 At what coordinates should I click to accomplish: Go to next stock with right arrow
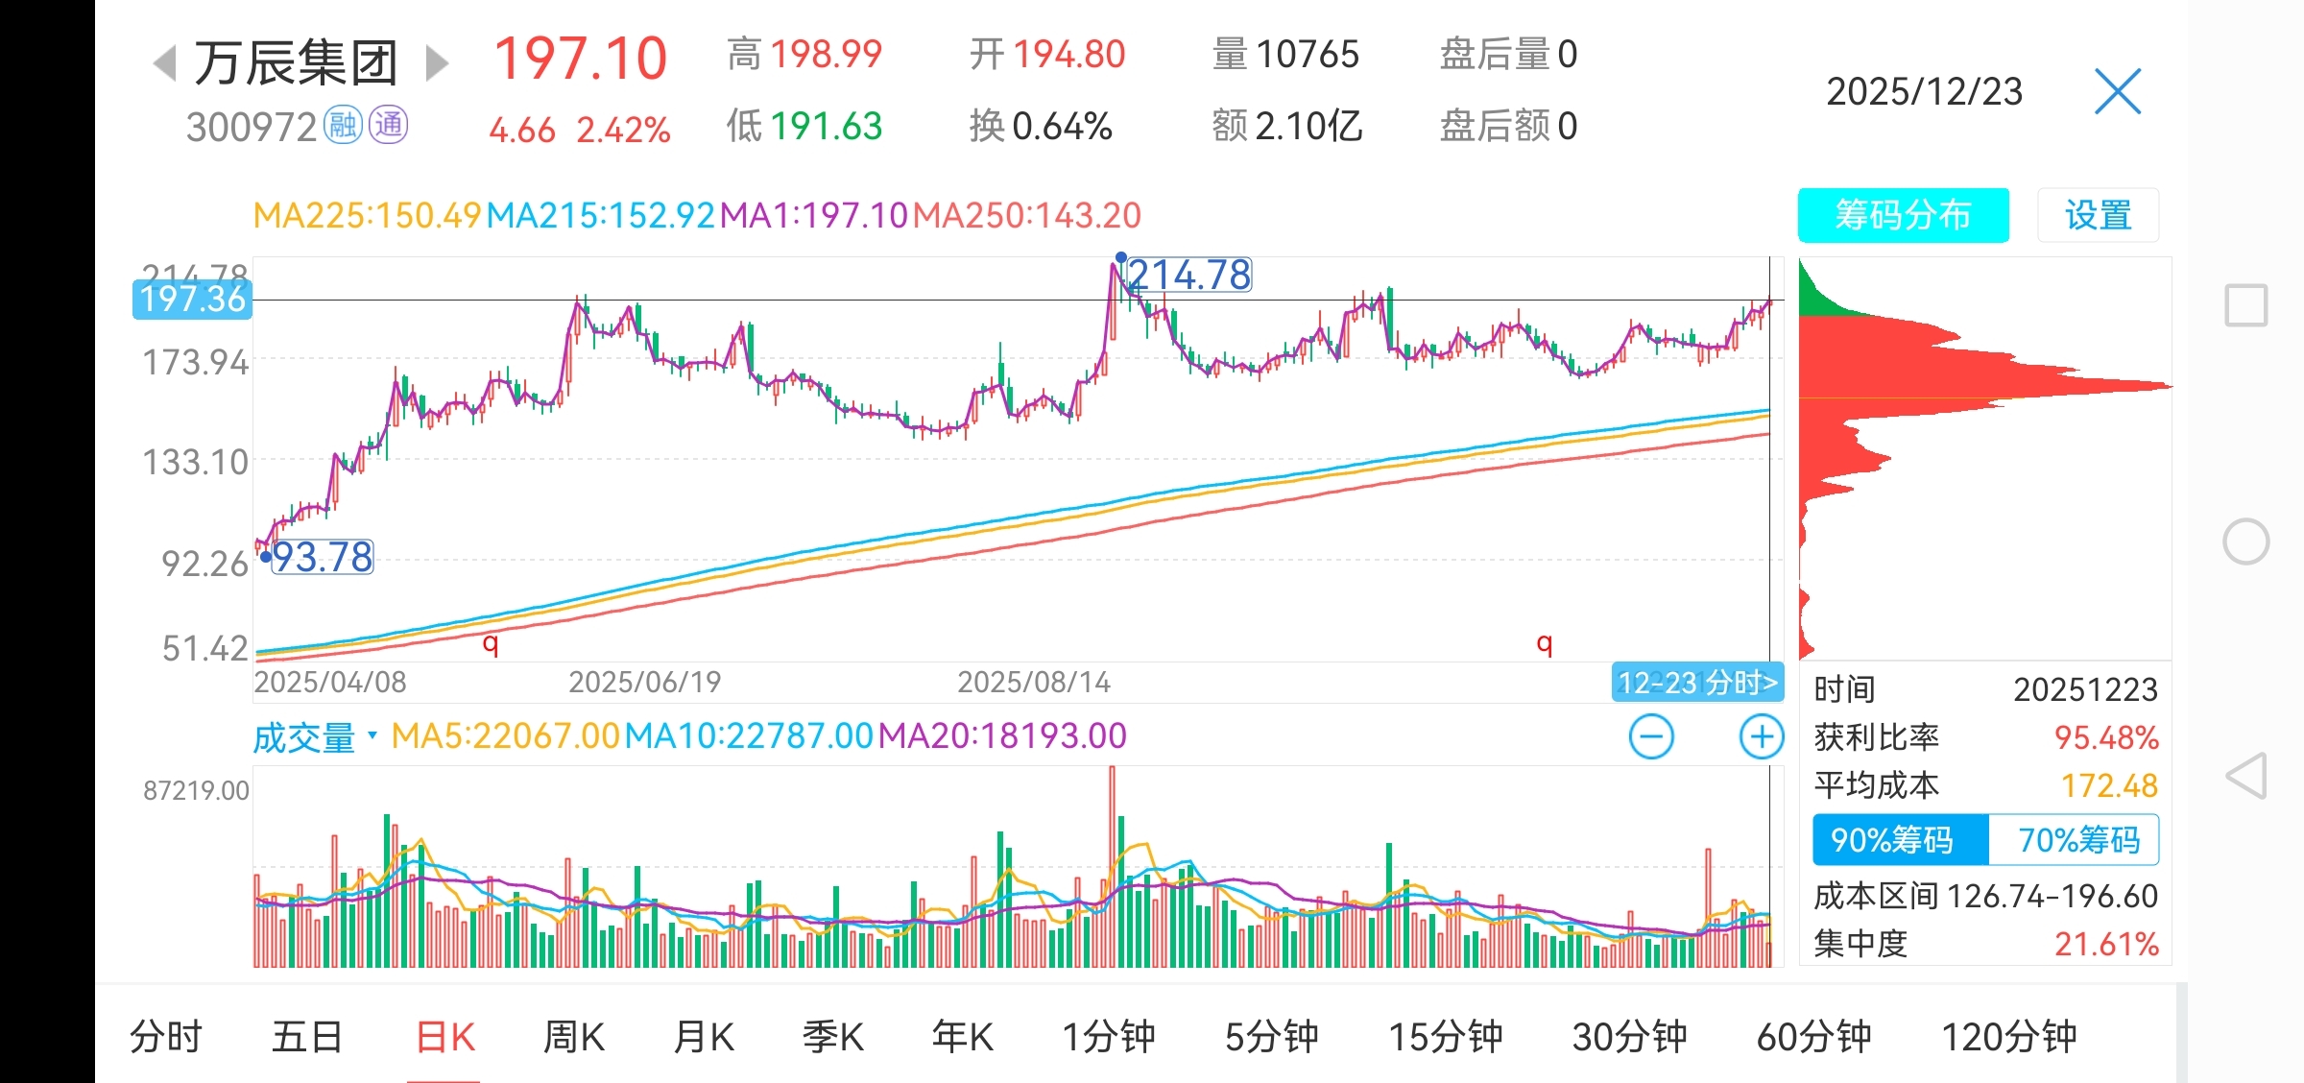[437, 63]
